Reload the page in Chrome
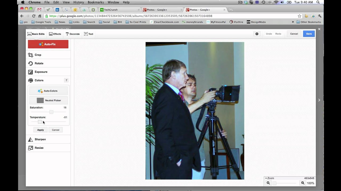This screenshot has width=341, height=191. 34,16
